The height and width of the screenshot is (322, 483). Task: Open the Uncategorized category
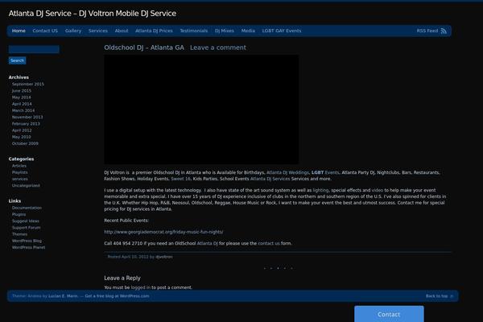pyautogui.click(x=26, y=186)
